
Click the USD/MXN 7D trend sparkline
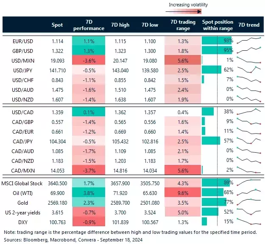coord(248,60)
